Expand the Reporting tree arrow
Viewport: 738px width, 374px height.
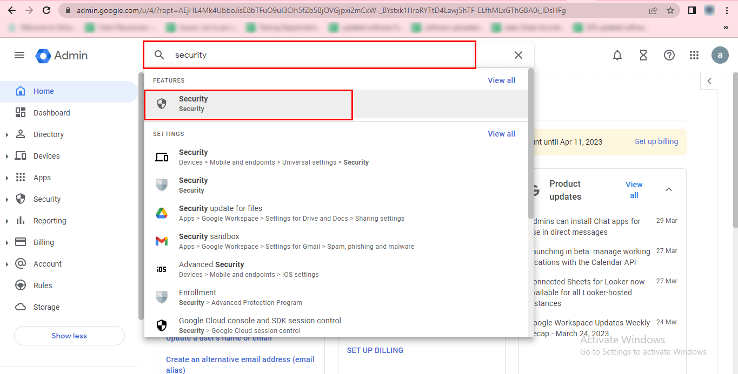coord(7,221)
